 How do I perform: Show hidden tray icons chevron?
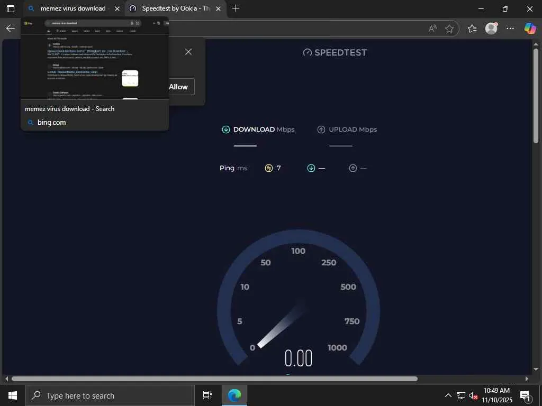click(x=448, y=395)
